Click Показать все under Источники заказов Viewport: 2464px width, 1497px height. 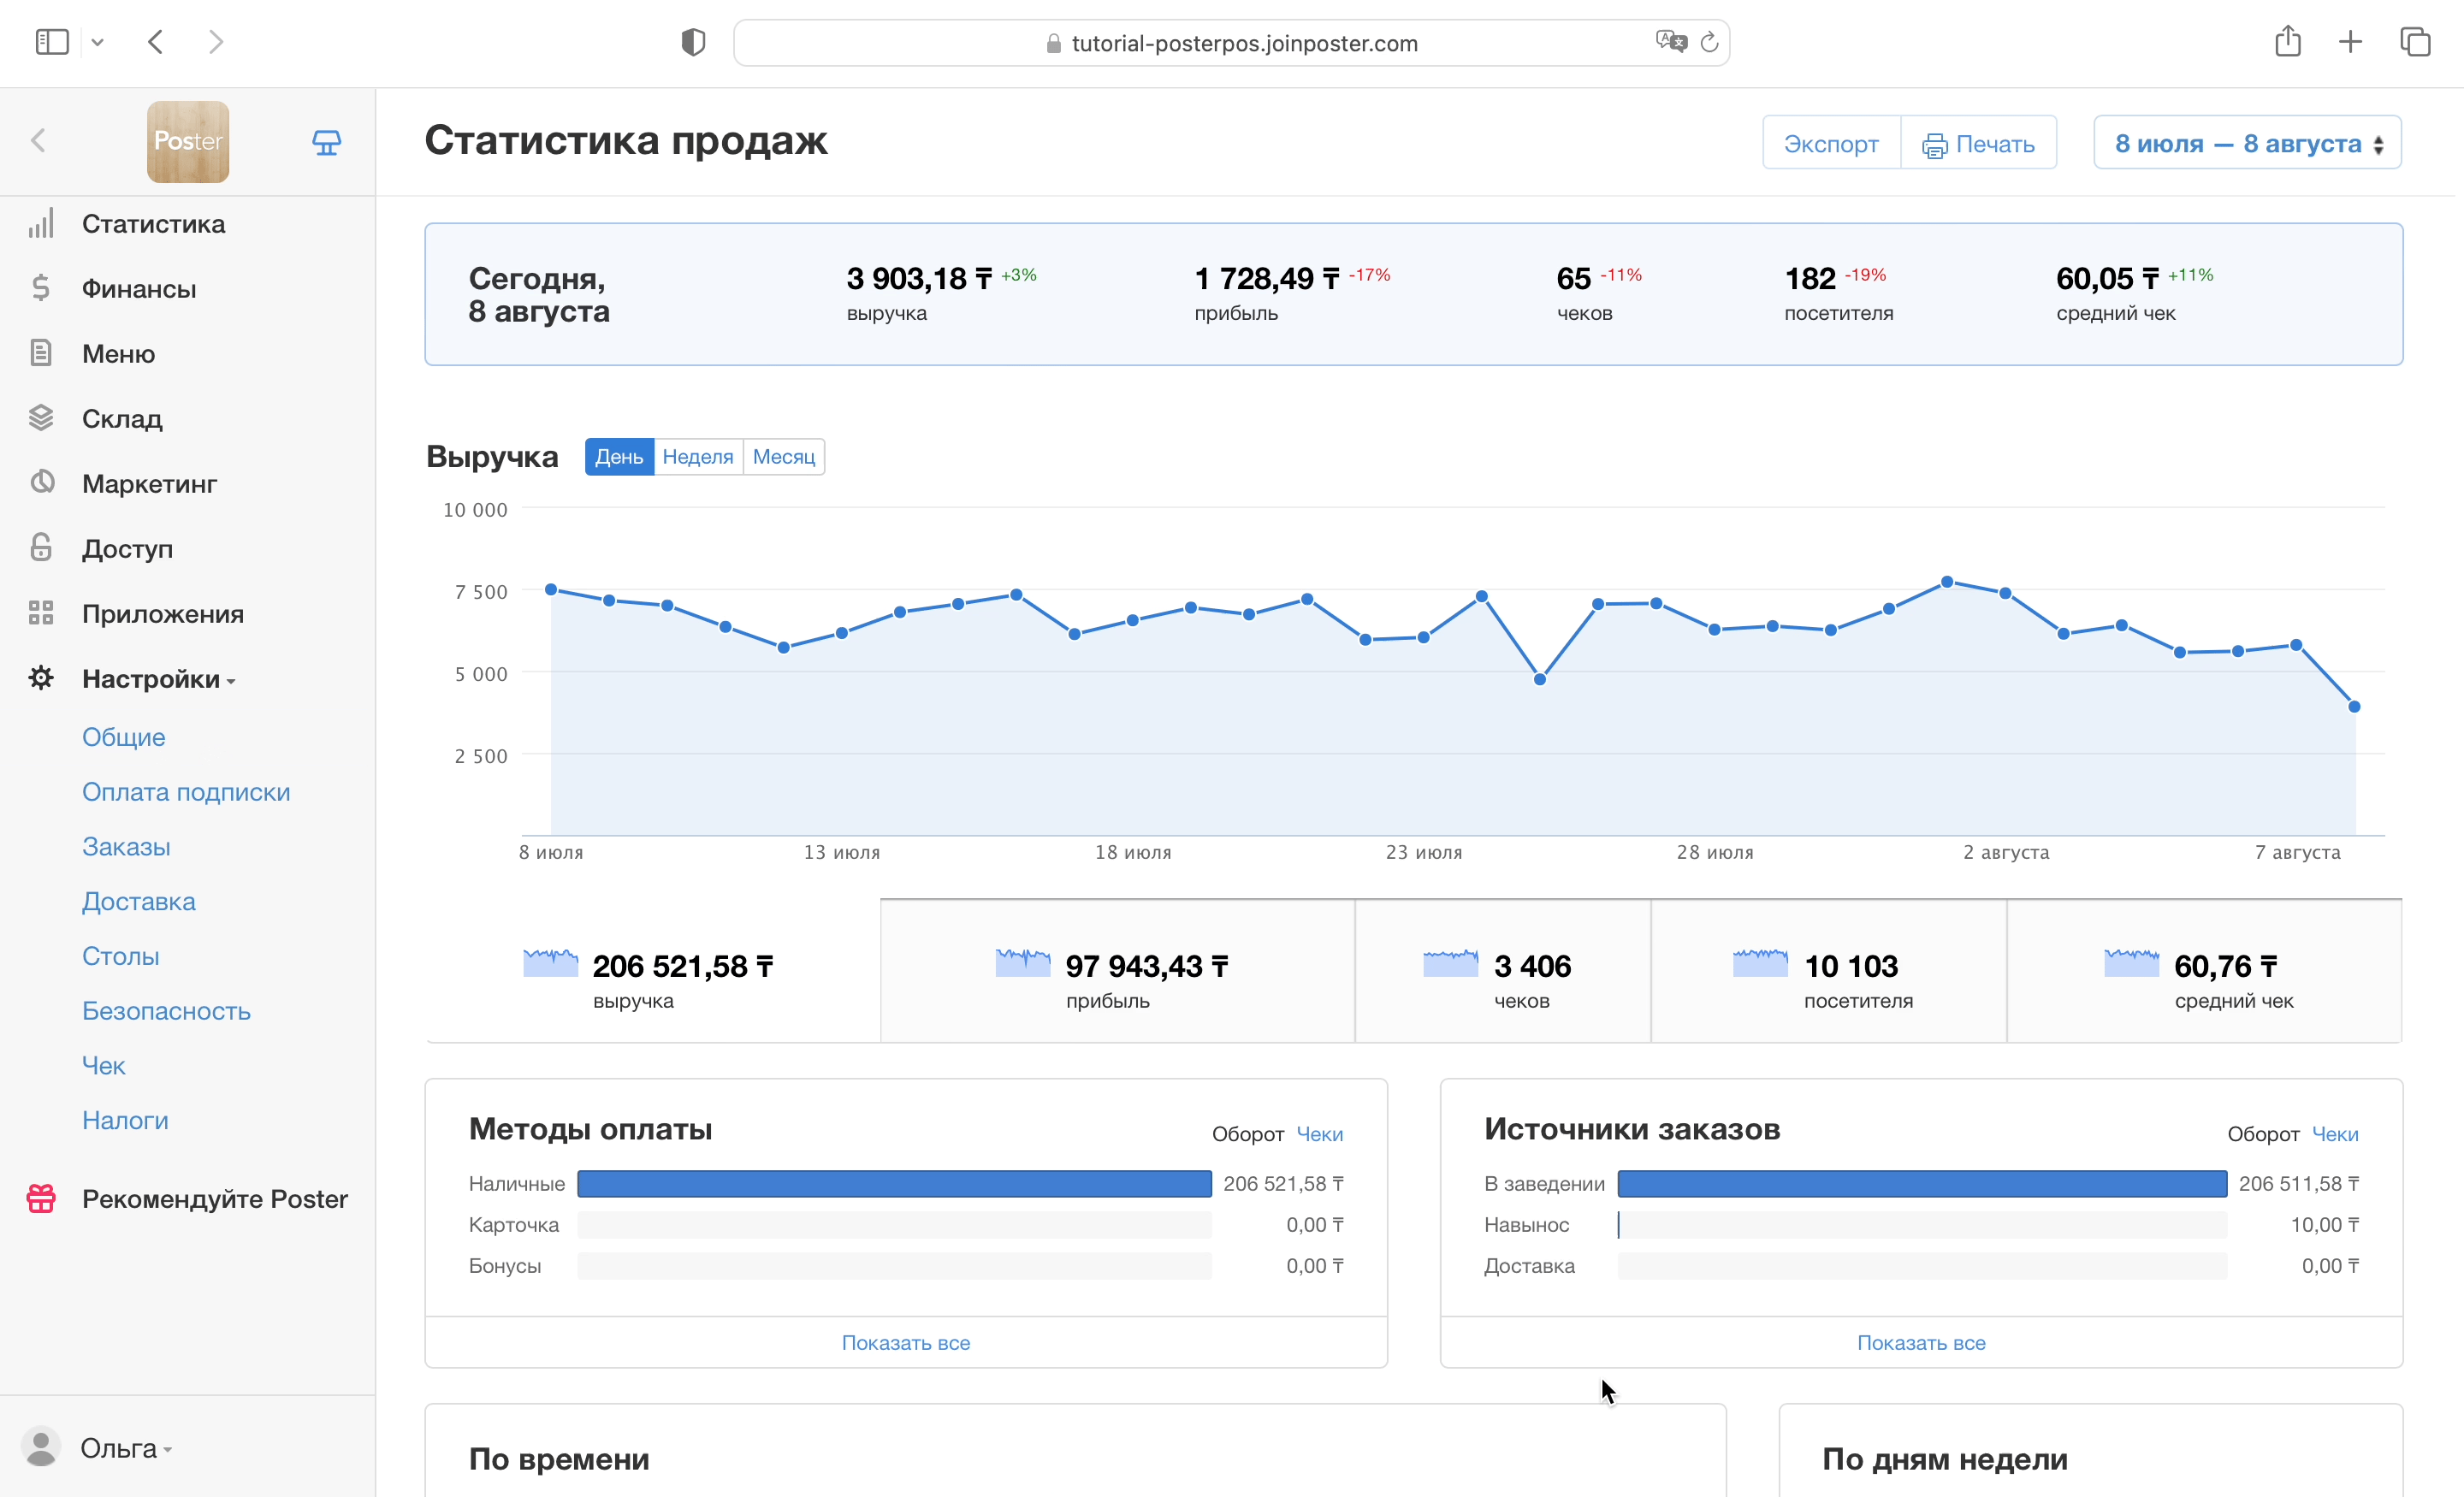(1920, 1342)
